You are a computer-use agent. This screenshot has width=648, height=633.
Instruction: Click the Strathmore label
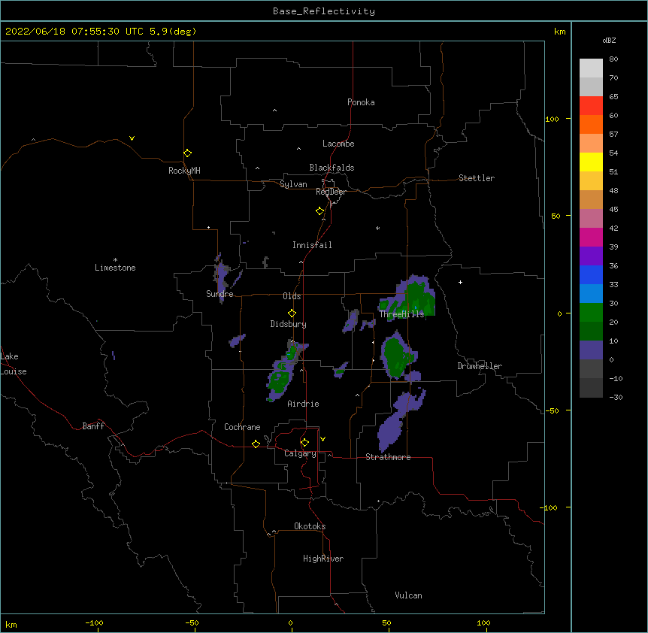[388, 457]
